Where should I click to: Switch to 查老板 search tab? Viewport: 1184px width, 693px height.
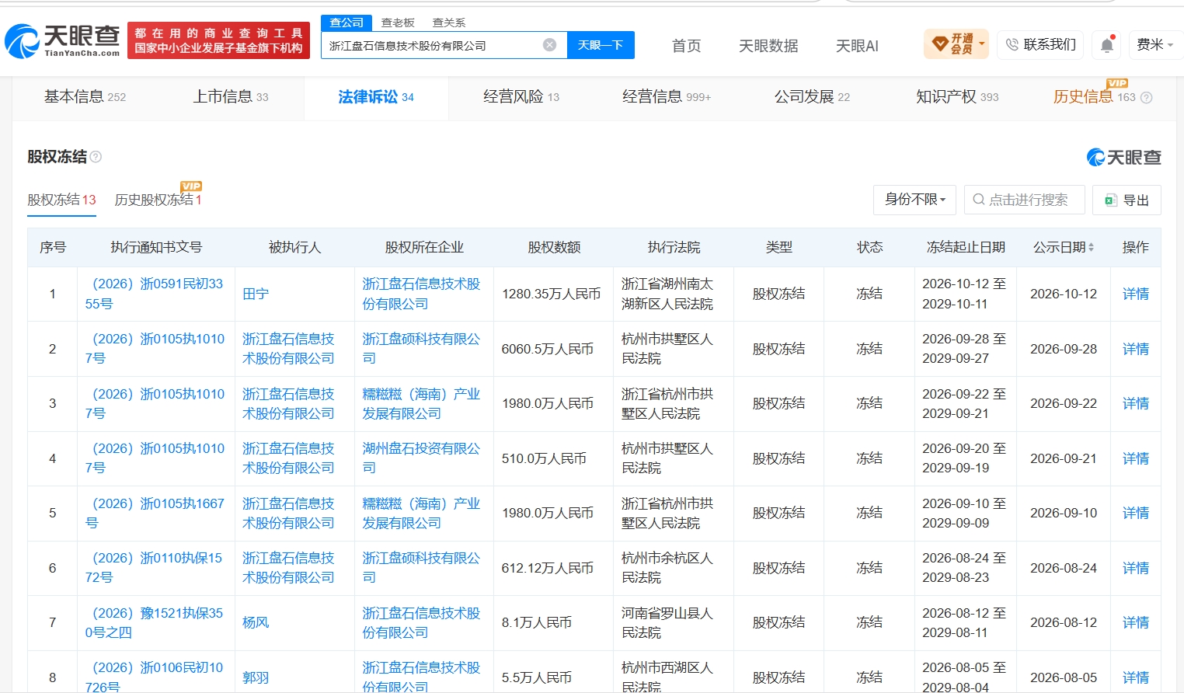pos(398,23)
